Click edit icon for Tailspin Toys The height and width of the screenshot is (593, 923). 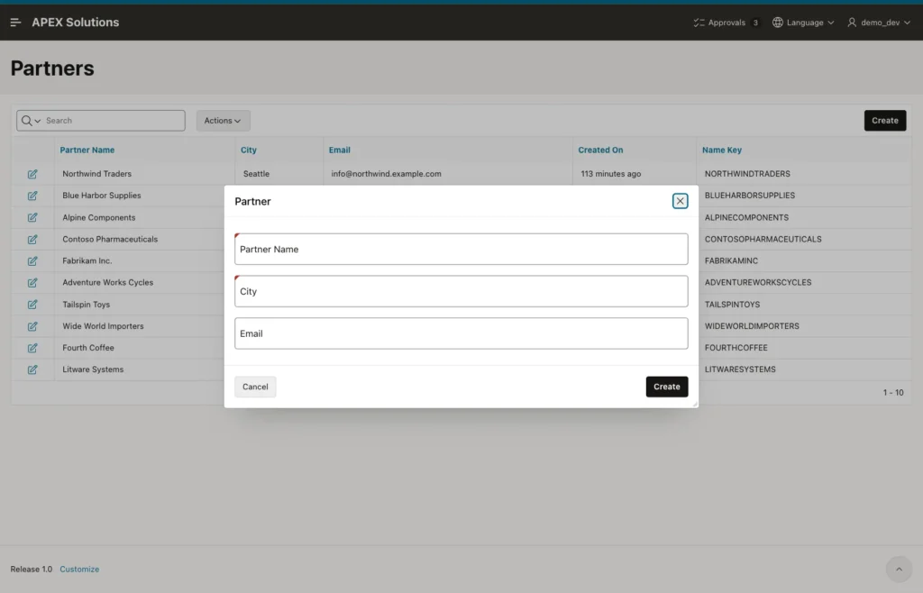click(x=32, y=305)
